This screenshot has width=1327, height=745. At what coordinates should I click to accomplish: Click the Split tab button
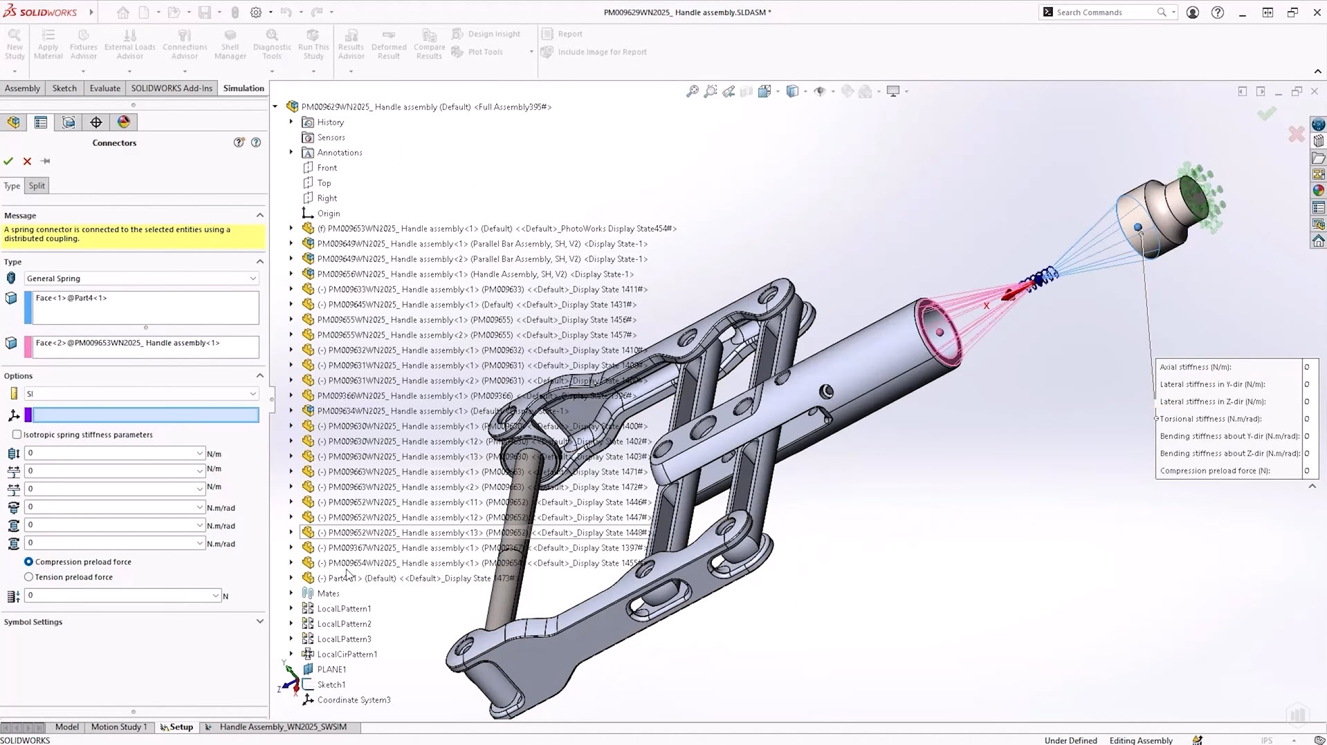click(x=37, y=186)
